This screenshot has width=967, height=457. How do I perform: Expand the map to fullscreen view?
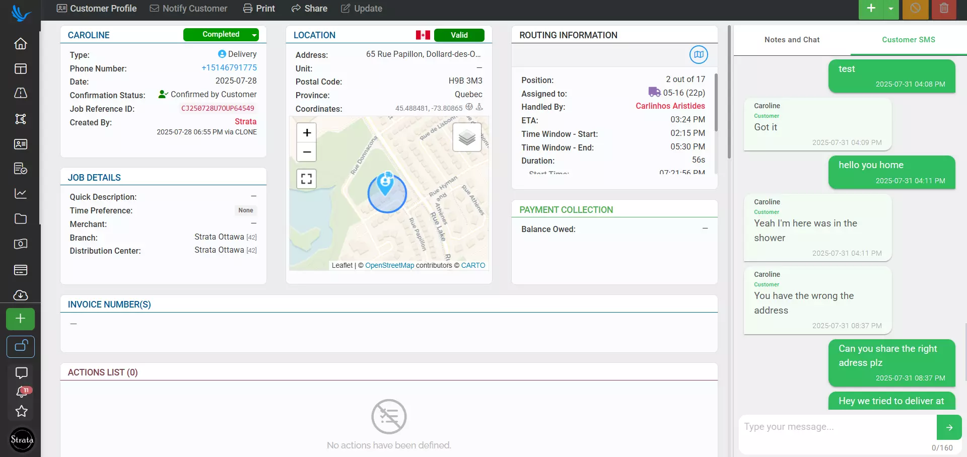coord(306,179)
